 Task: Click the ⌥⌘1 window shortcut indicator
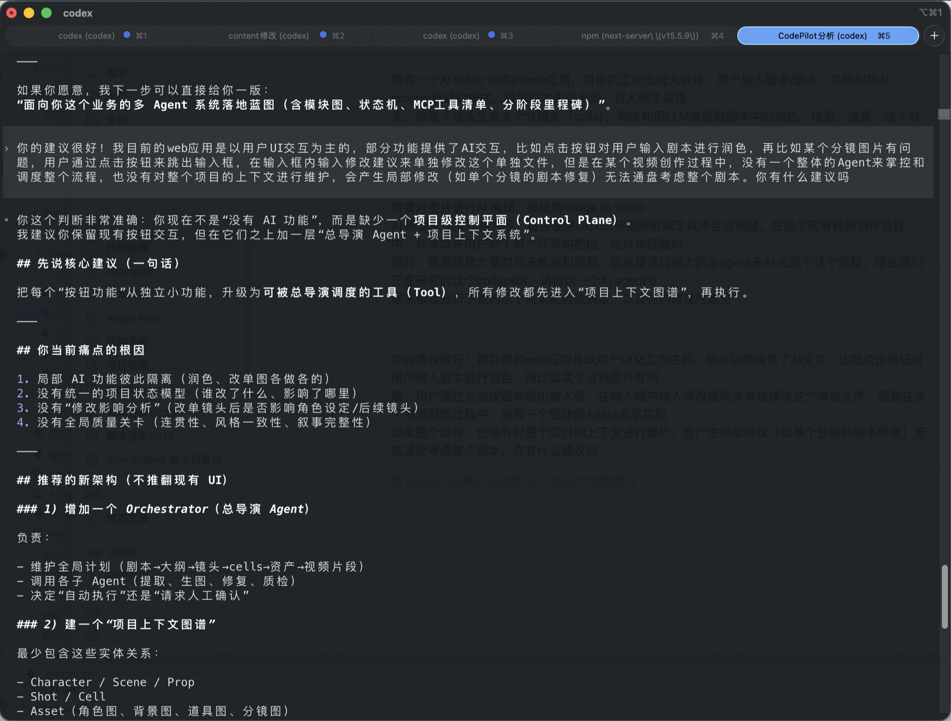click(x=930, y=13)
